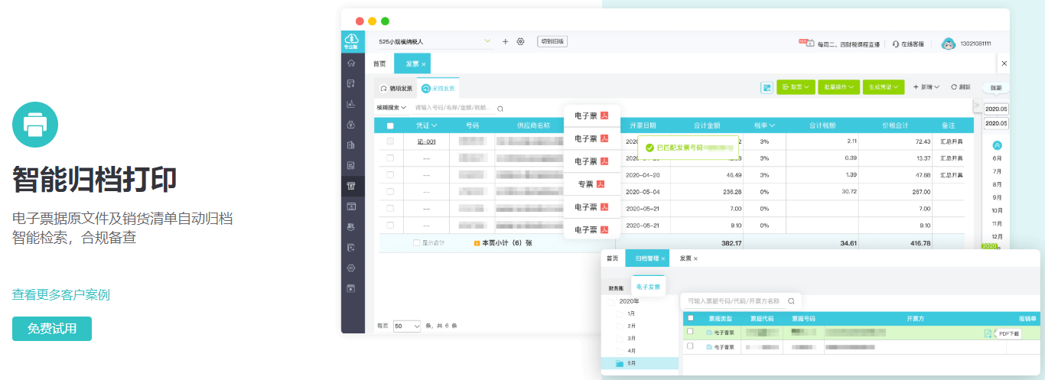Check the box on the last invoice table row
The width and height of the screenshot is (1045, 380).
(x=390, y=225)
